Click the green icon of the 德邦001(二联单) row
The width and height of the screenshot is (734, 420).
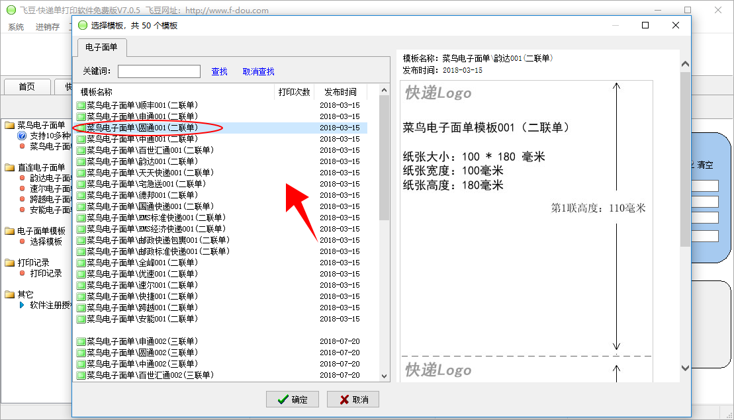[x=81, y=195]
